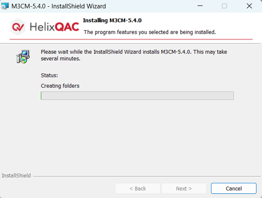Click the installer icon in title bar

[5, 6]
